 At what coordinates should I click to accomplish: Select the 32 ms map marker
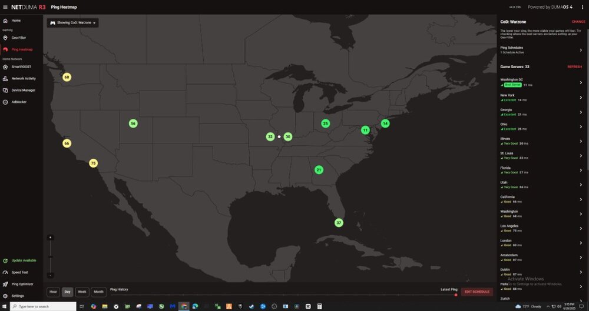[270, 136]
